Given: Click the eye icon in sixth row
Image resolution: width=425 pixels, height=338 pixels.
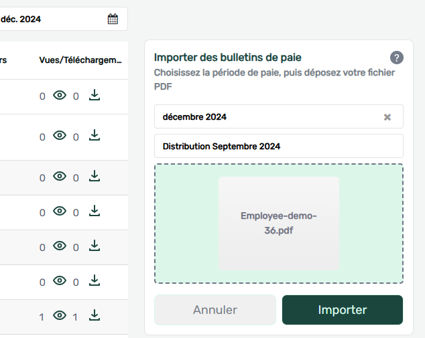Looking at the screenshot, I should point(60,281).
